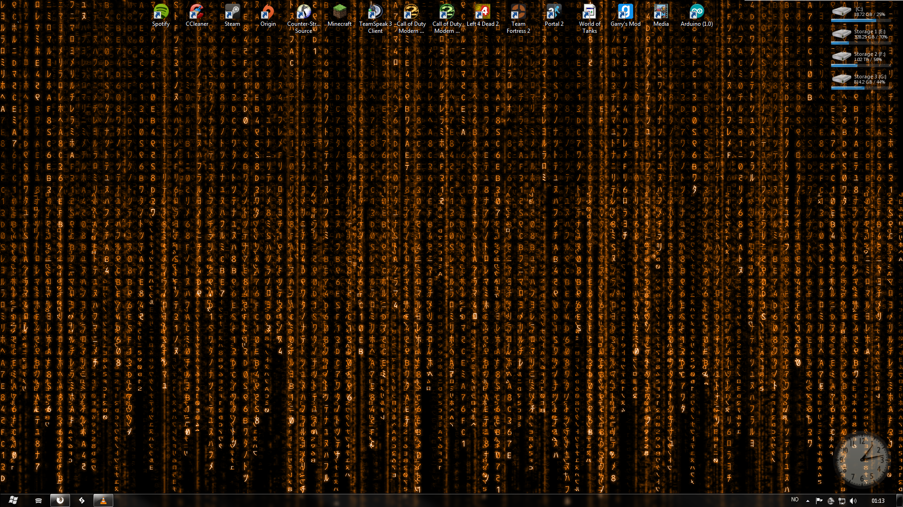Screen dimensions: 903x507
Task: Open the volume speaker tray icon
Action: tap(853, 501)
